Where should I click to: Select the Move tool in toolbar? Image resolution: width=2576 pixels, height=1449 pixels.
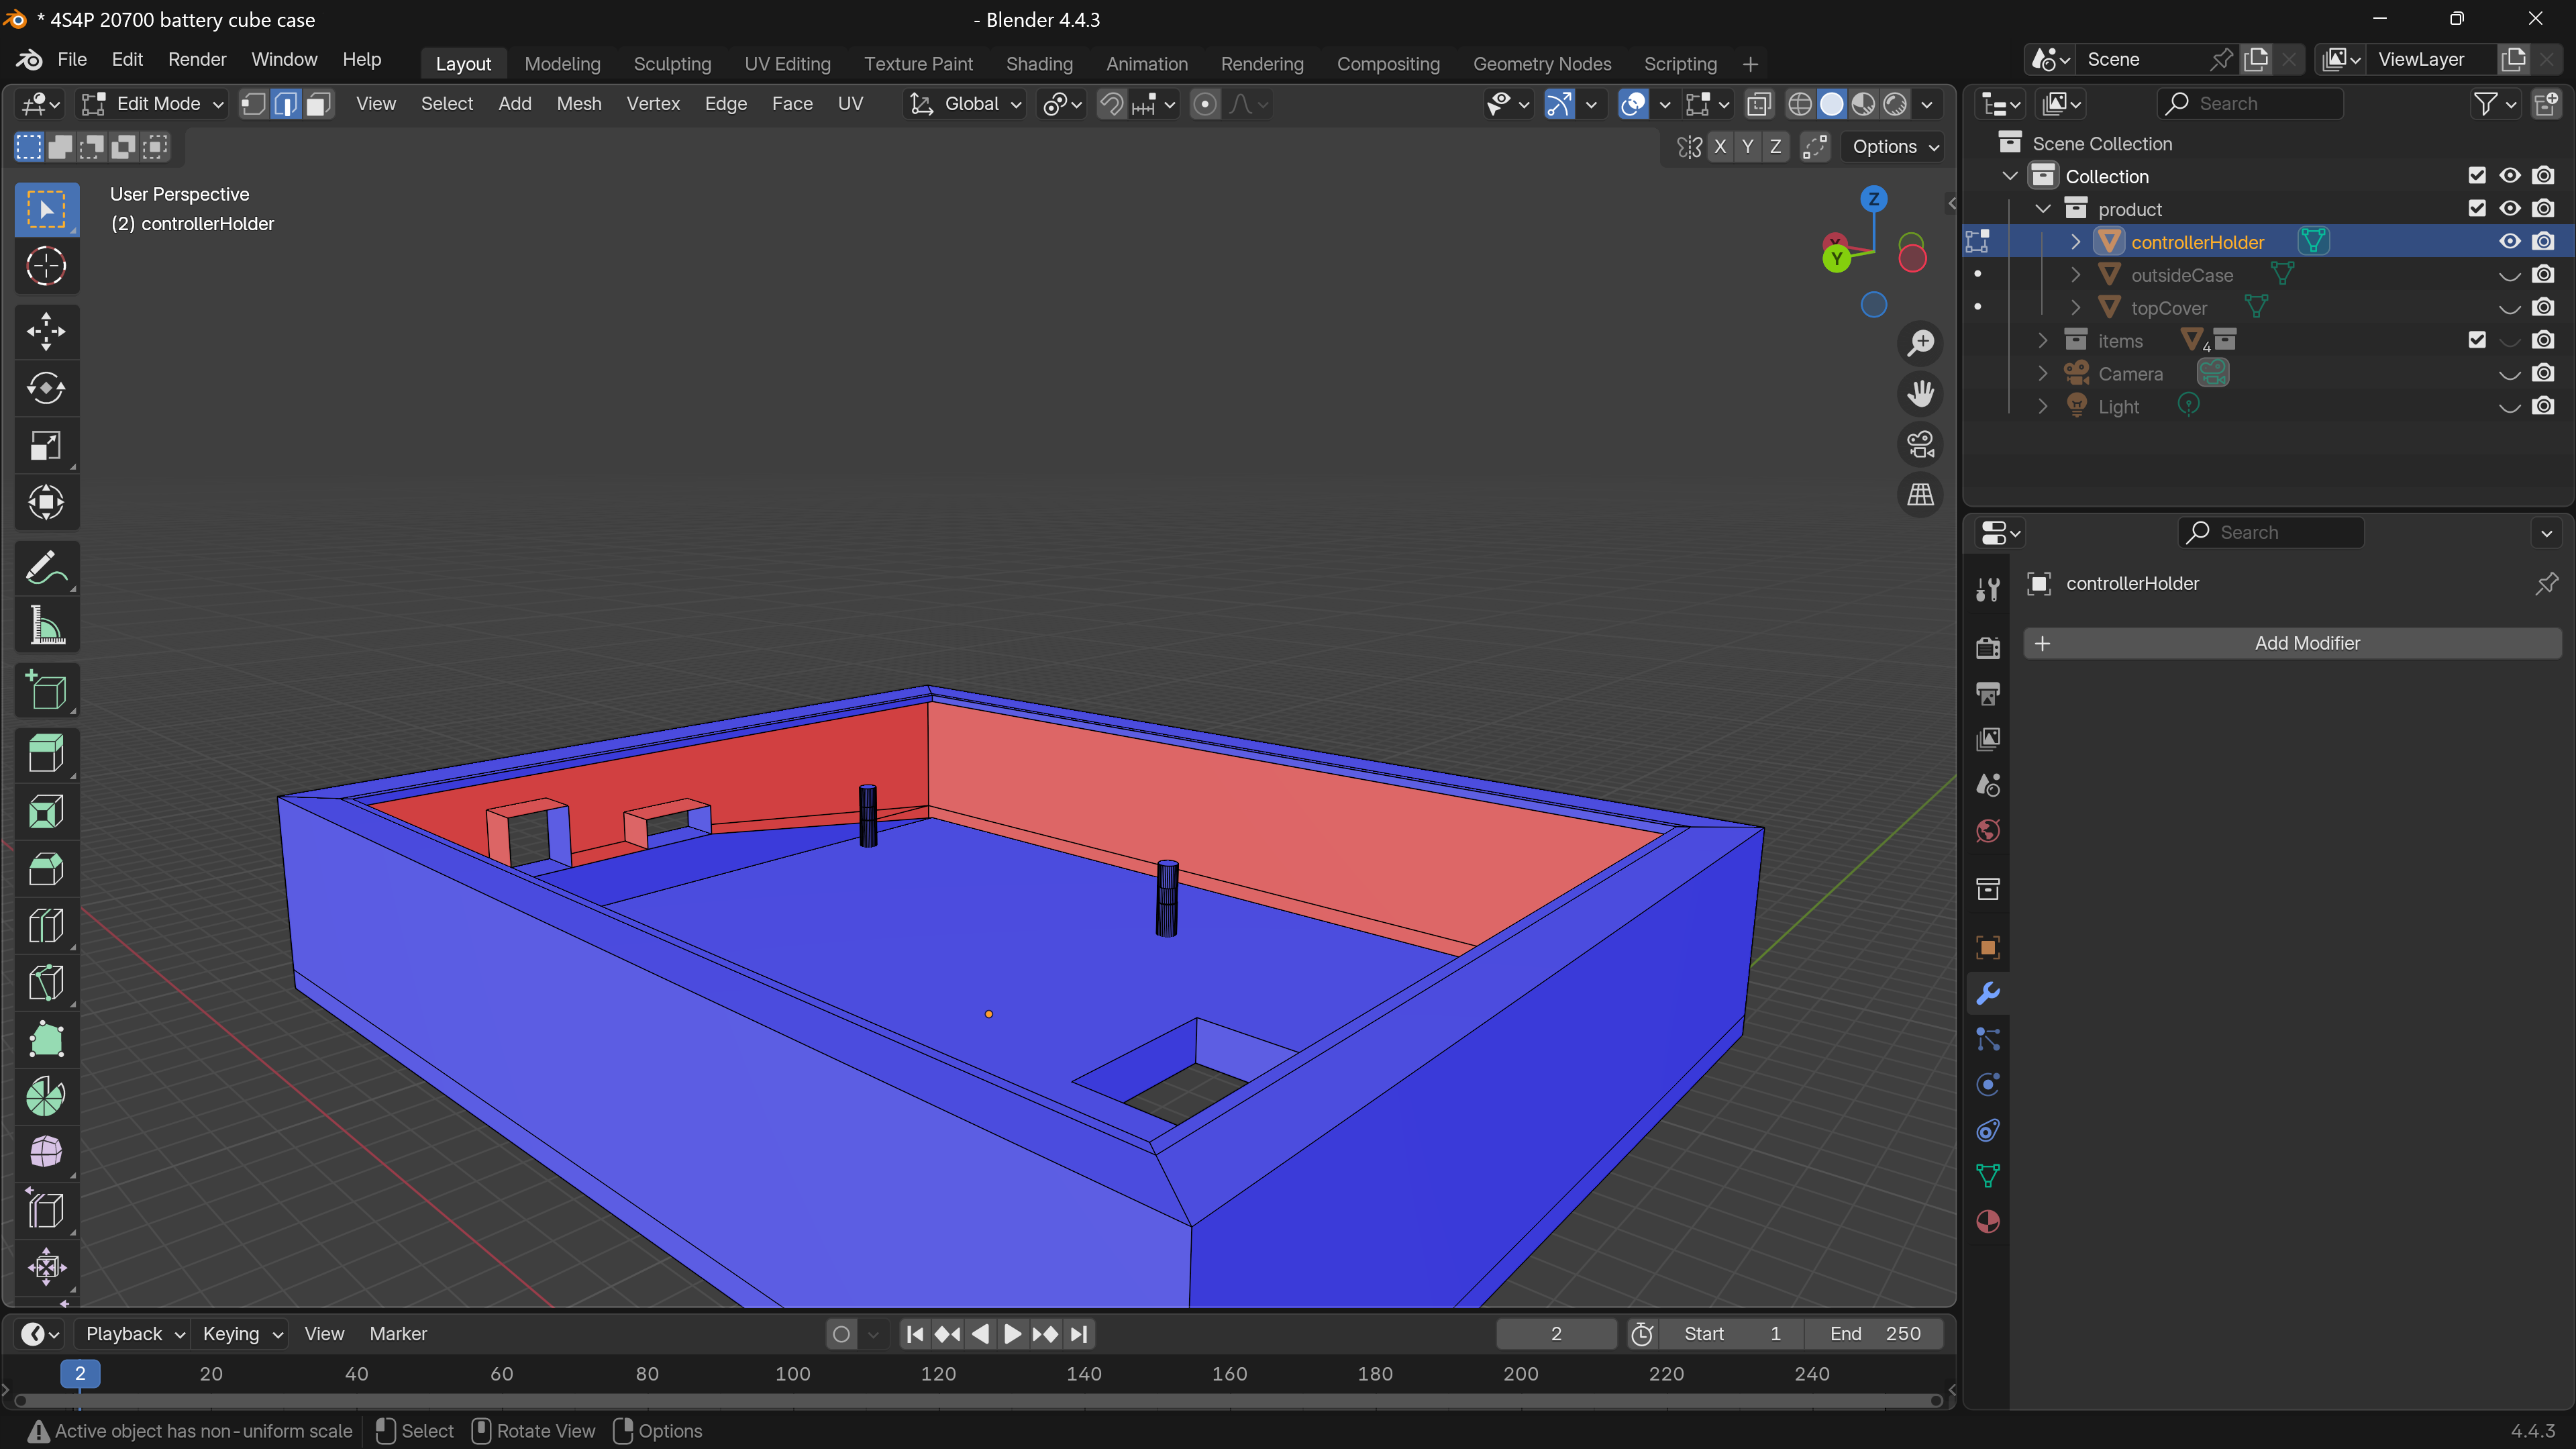46,331
